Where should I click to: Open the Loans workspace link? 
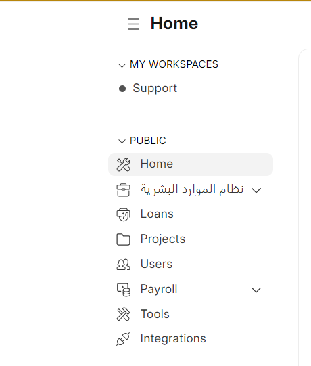point(157,214)
